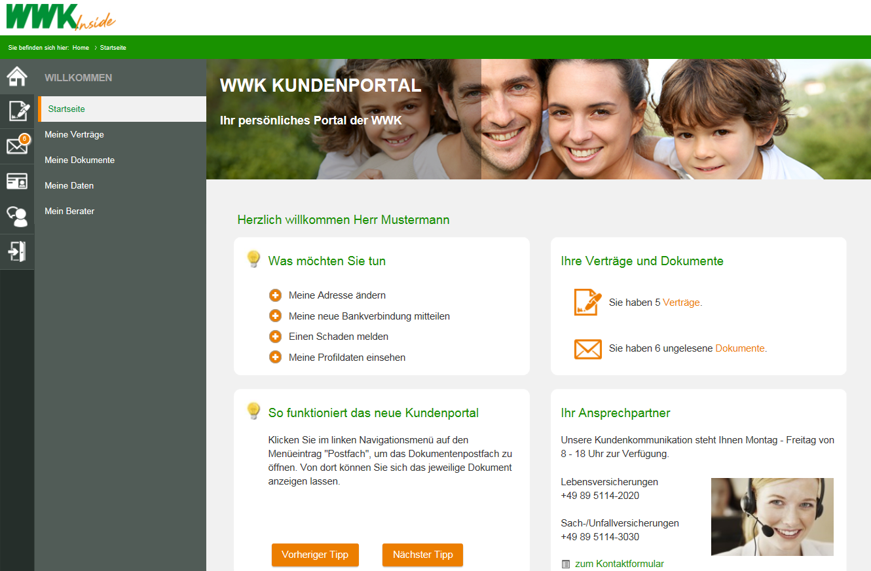This screenshot has height=571, width=871.
Task: Open the orange Dokumente link
Action: 740,348
